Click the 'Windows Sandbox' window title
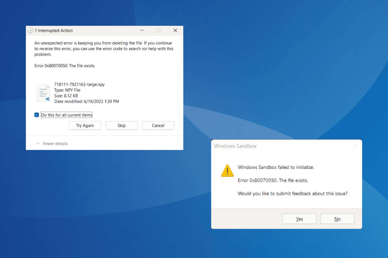Viewport: 388px width, 258px height. (235, 146)
